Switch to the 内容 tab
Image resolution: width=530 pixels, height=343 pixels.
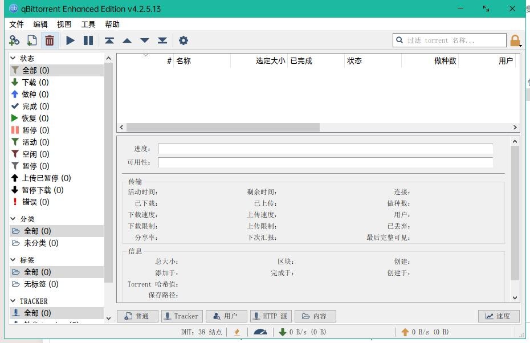[315, 316]
